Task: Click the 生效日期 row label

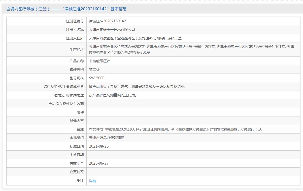Action: [77, 155]
